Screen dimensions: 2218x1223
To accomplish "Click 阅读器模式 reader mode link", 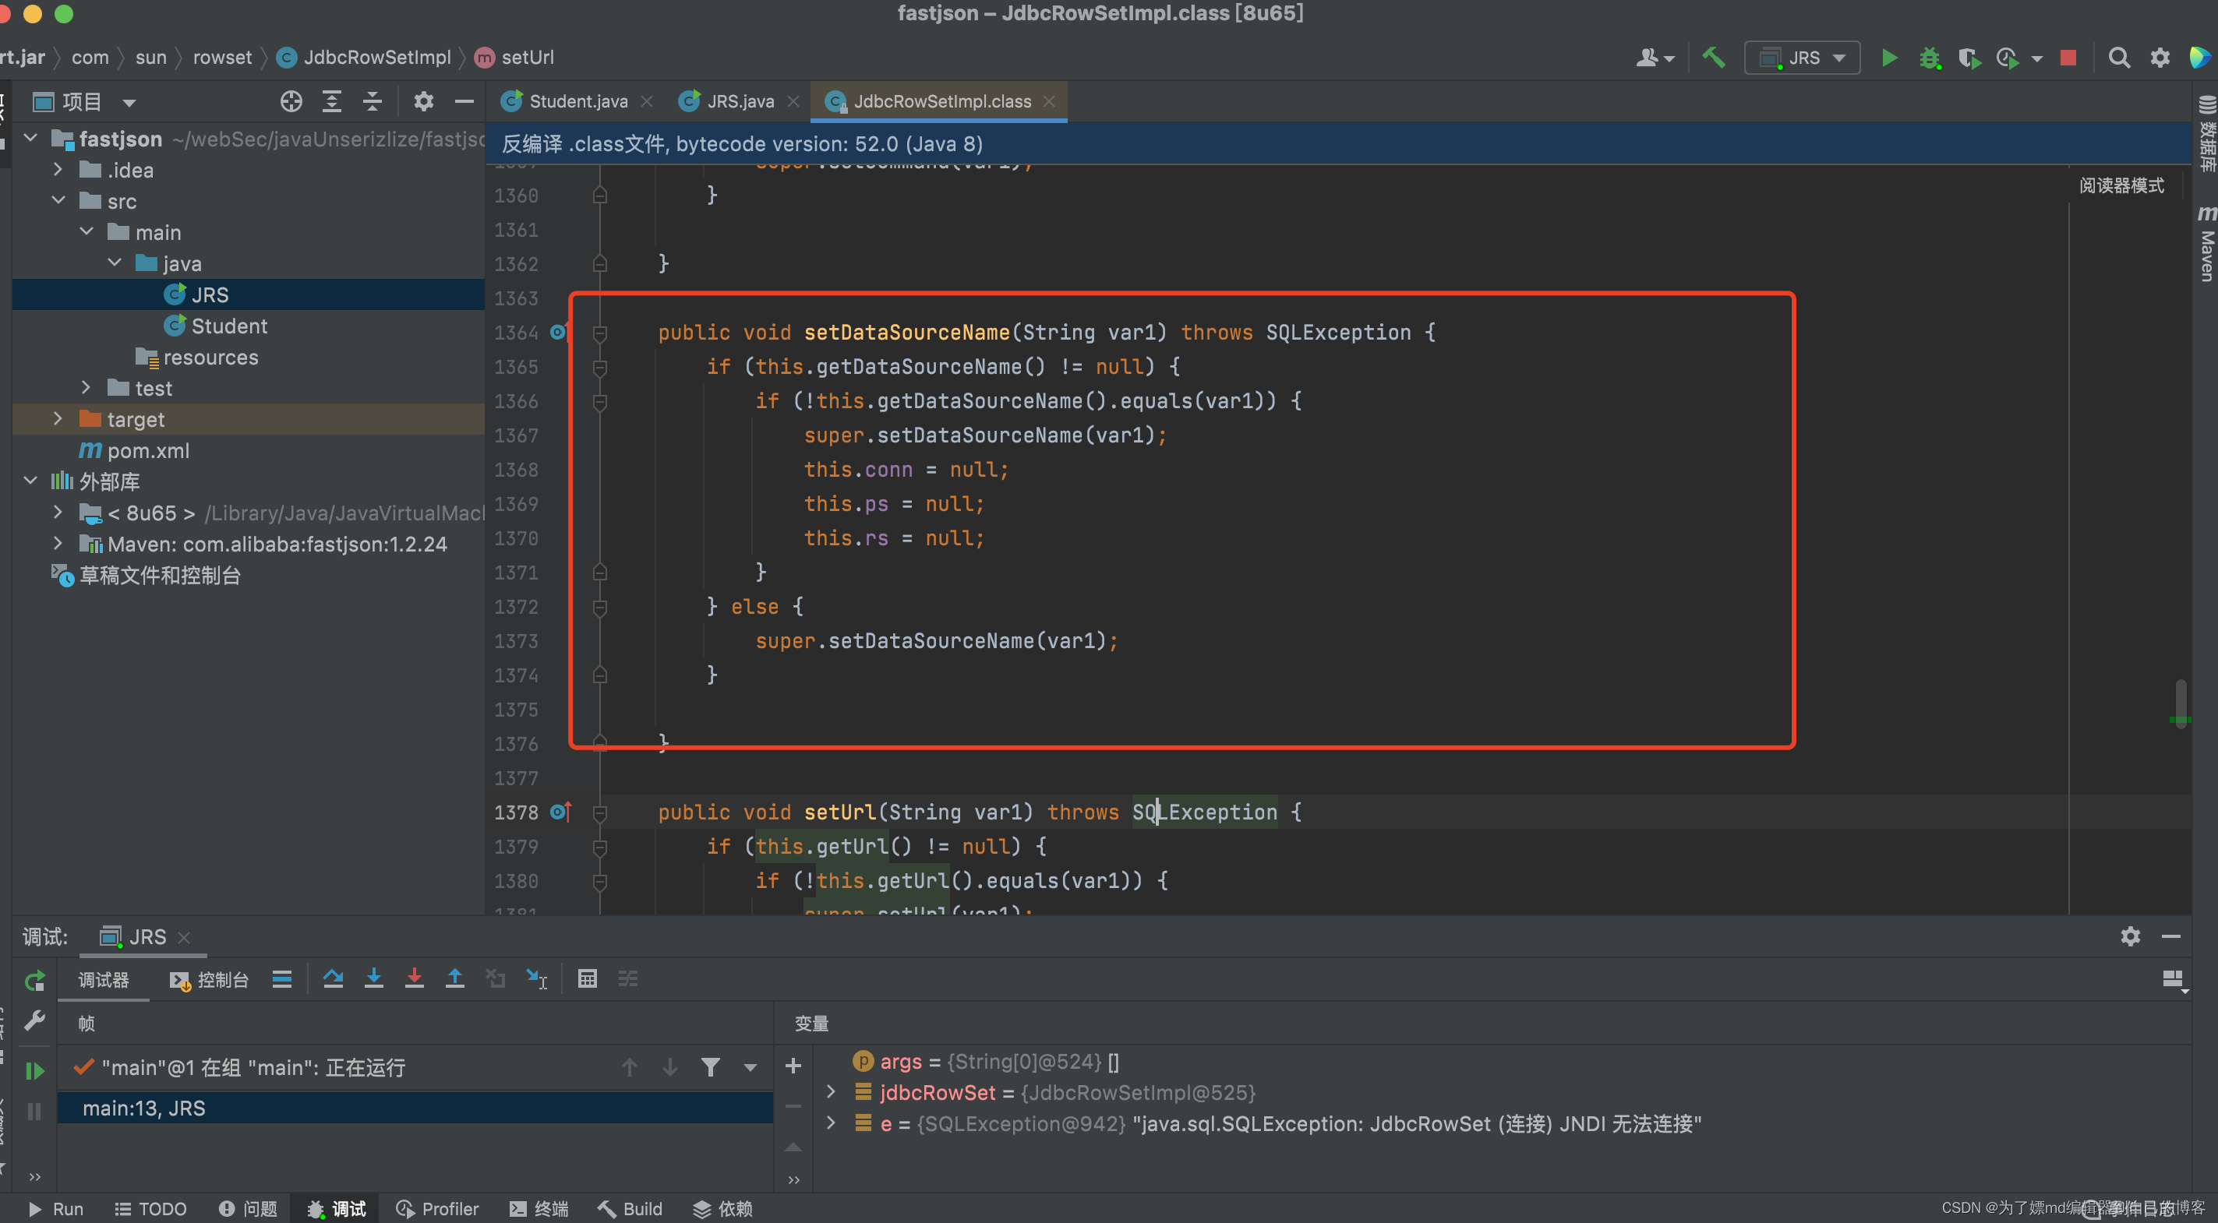I will [x=2121, y=185].
